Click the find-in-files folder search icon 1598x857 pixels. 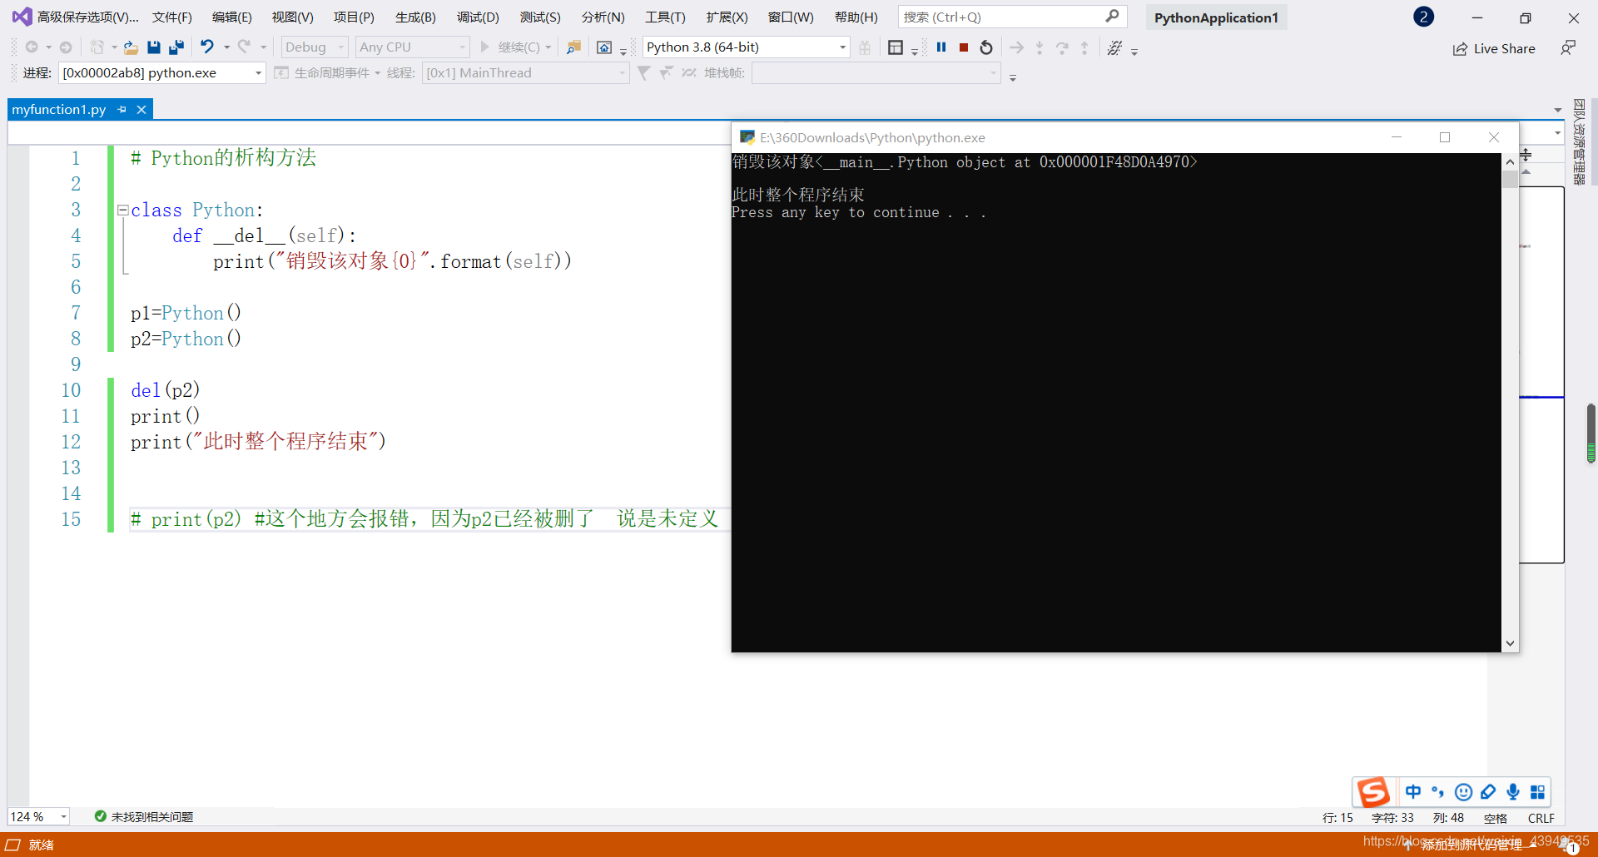tap(573, 47)
